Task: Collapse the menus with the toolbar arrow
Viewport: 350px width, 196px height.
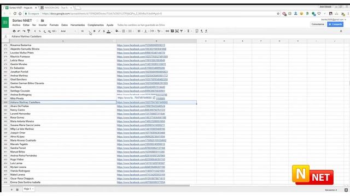Action: click(341, 31)
